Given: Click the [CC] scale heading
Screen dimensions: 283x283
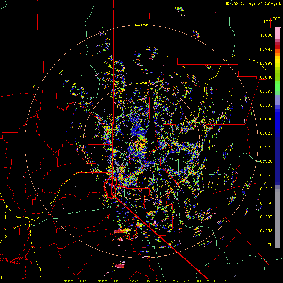Looking at the screenshot, I should click(x=268, y=22).
